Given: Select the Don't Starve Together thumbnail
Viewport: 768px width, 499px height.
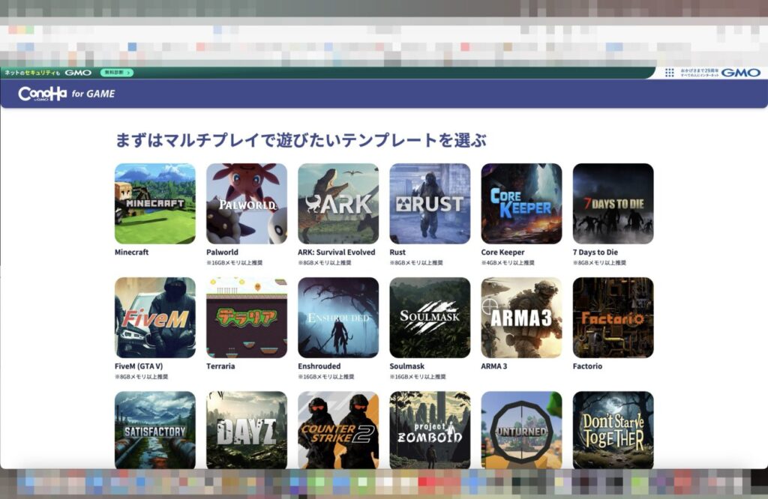Looking at the screenshot, I should coord(613,430).
